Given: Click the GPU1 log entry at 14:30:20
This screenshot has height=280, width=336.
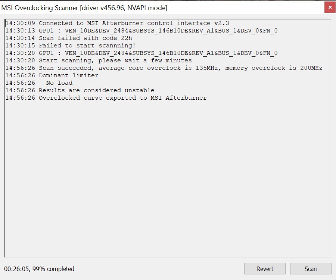Looking at the screenshot, I should [x=141, y=53].
